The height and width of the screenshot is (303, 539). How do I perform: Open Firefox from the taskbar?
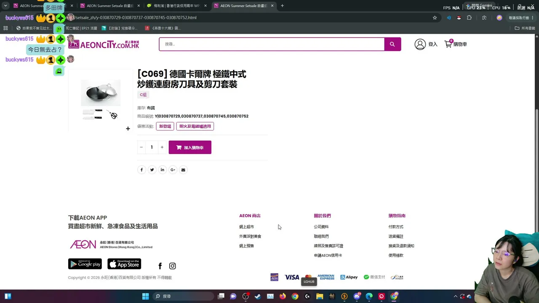[x=283, y=296]
